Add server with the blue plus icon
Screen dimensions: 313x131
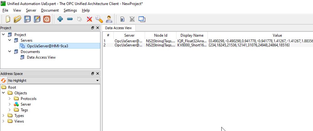click(60, 19)
